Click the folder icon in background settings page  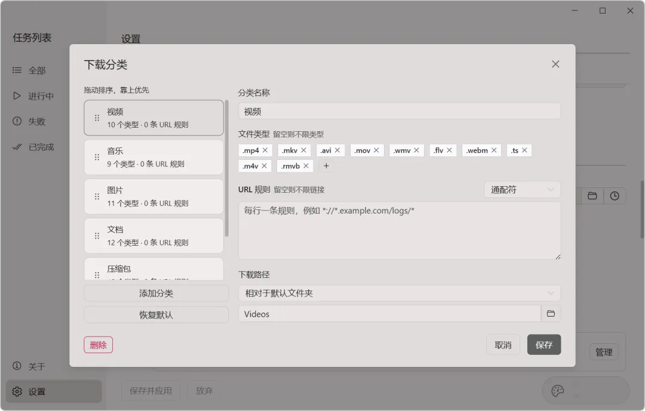(x=592, y=196)
